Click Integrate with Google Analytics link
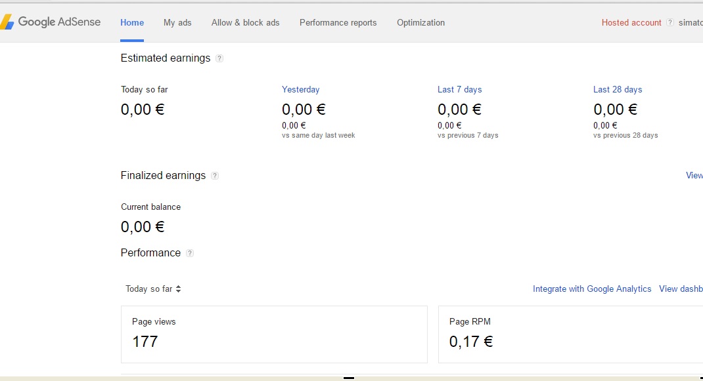This screenshot has width=703, height=381. (x=592, y=289)
